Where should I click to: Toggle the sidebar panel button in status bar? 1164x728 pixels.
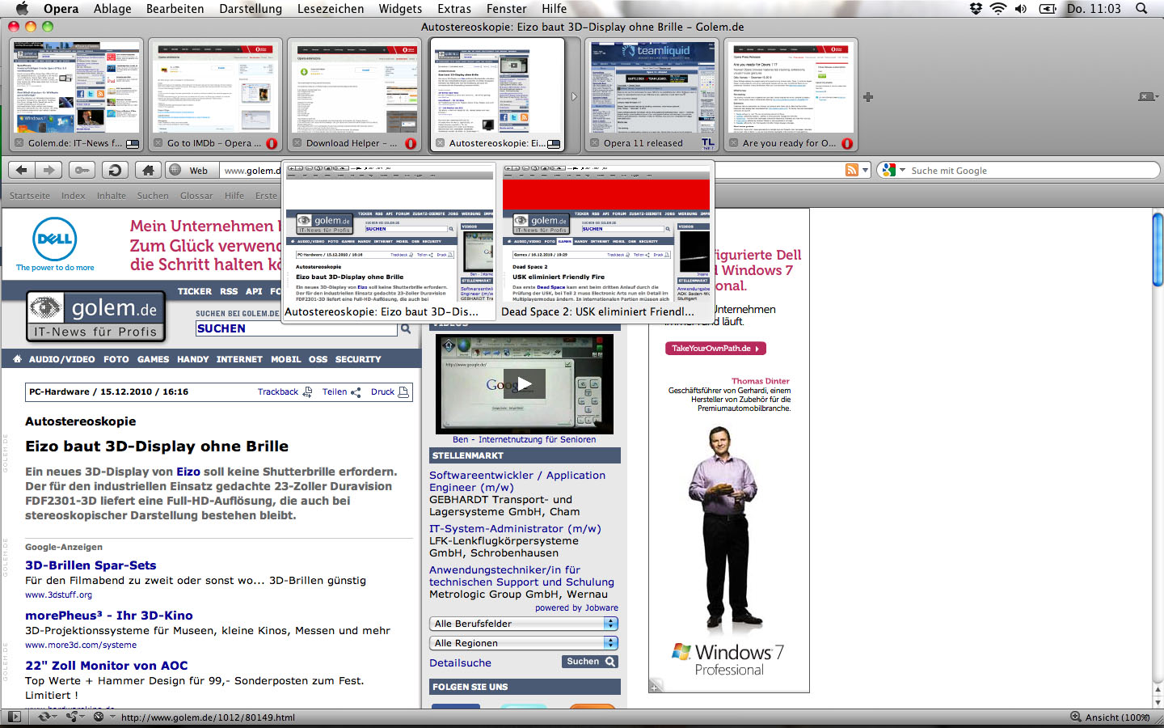pyautogui.click(x=14, y=717)
